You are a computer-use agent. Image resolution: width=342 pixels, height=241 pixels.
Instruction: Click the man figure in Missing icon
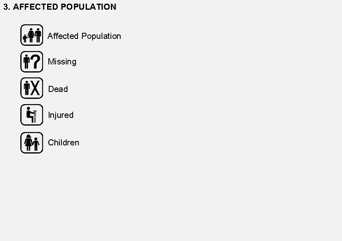(27, 62)
